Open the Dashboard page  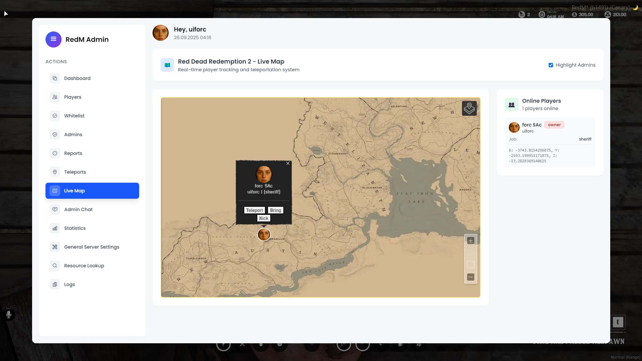coord(92,78)
